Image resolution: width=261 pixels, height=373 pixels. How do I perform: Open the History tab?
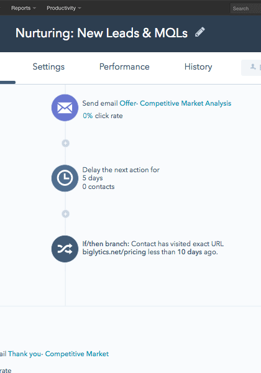[x=198, y=67]
